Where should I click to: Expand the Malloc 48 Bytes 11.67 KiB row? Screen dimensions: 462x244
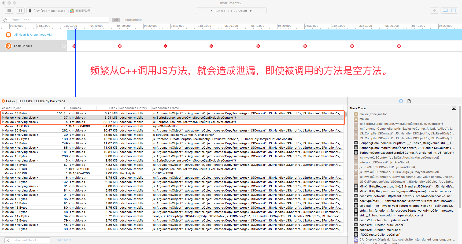pos(3,143)
